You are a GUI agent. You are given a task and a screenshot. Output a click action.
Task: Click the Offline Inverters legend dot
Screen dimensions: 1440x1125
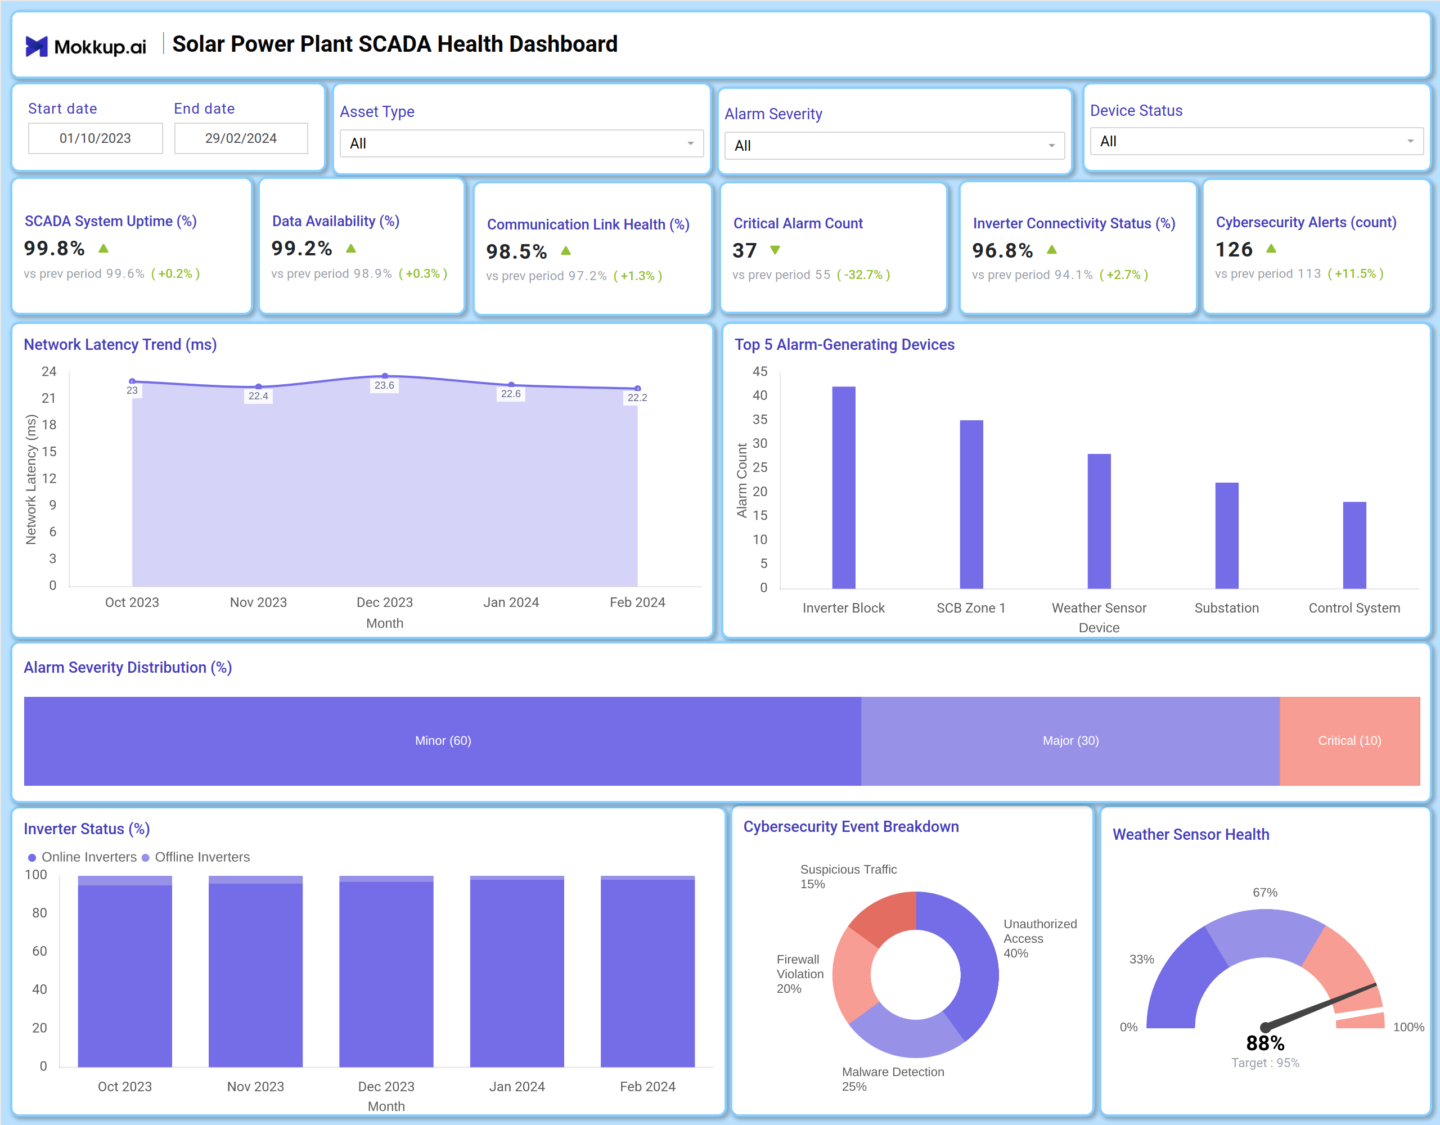(x=145, y=857)
